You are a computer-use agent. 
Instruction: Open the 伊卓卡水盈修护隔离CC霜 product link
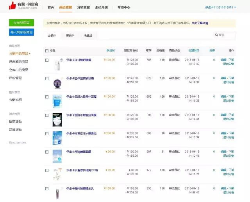click(x=82, y=170)
